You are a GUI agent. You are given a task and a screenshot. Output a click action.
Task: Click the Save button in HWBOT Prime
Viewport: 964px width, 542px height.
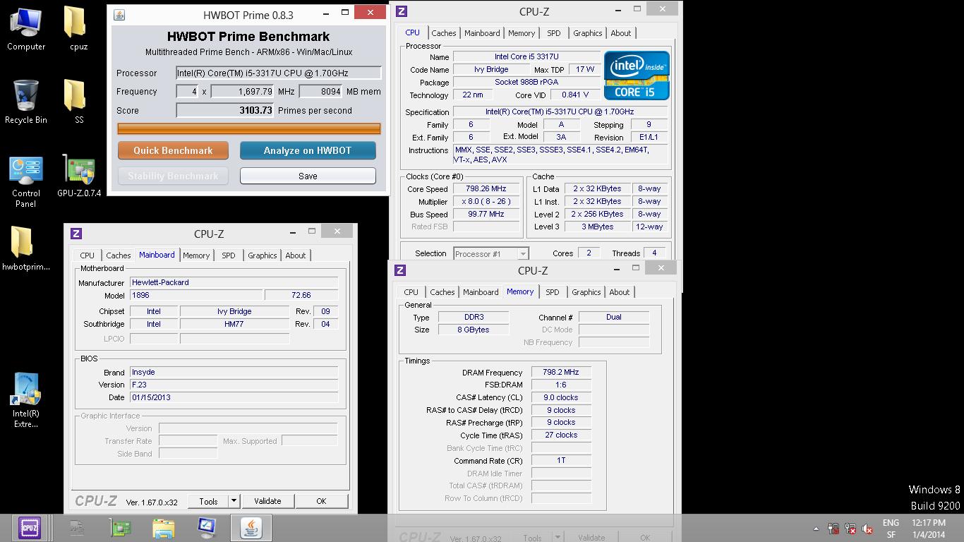tap(308, 176)
